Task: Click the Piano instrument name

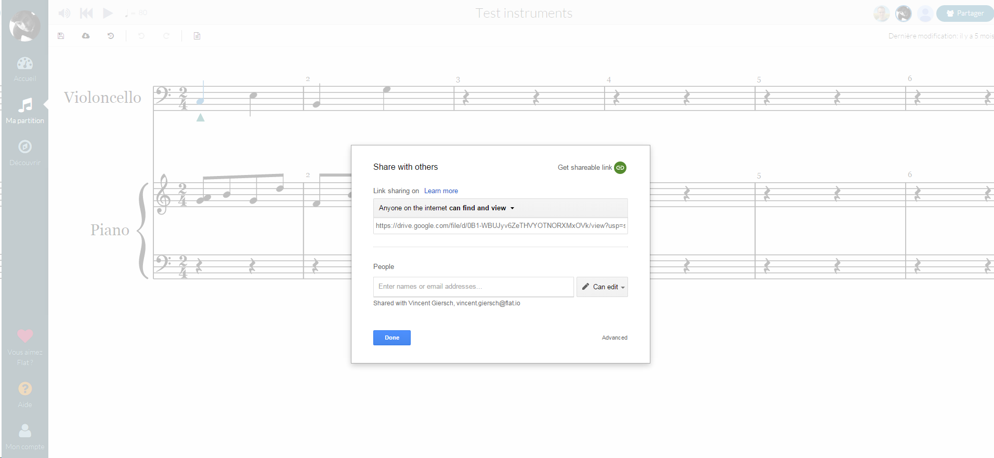Action: coord(110,230)
